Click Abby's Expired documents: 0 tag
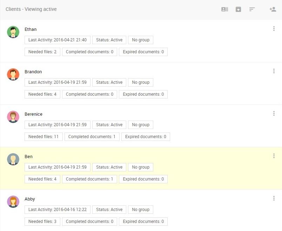The image size is (282, 231). tap(143, 222)
